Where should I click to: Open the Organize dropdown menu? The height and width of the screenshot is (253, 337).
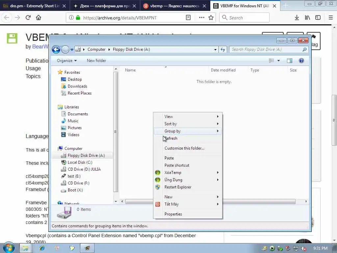[66, 61]
